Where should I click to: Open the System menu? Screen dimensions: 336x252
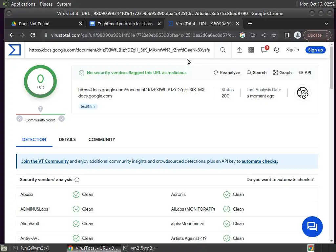(x=64, y=4)
